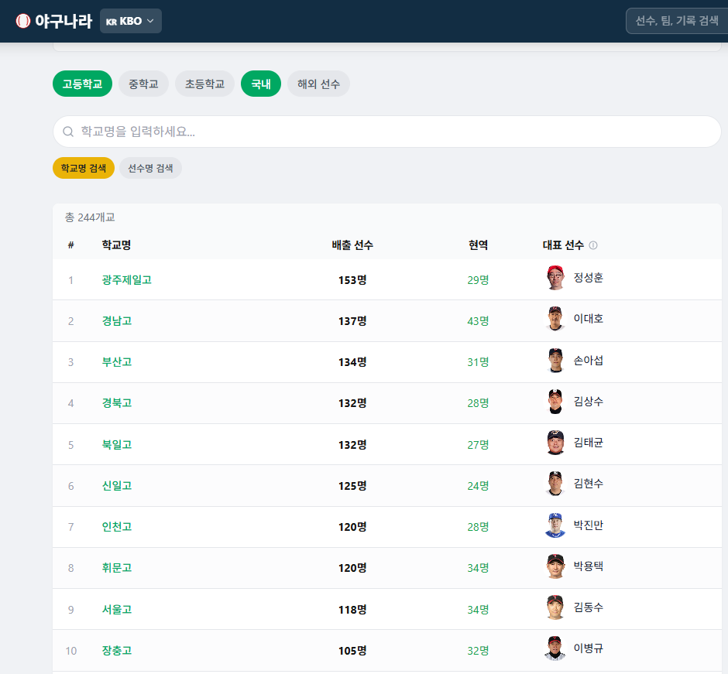Click 정성훈 player avatar photo
The width and height of the screenshot is (728, 674).
(x=555, y=278)
